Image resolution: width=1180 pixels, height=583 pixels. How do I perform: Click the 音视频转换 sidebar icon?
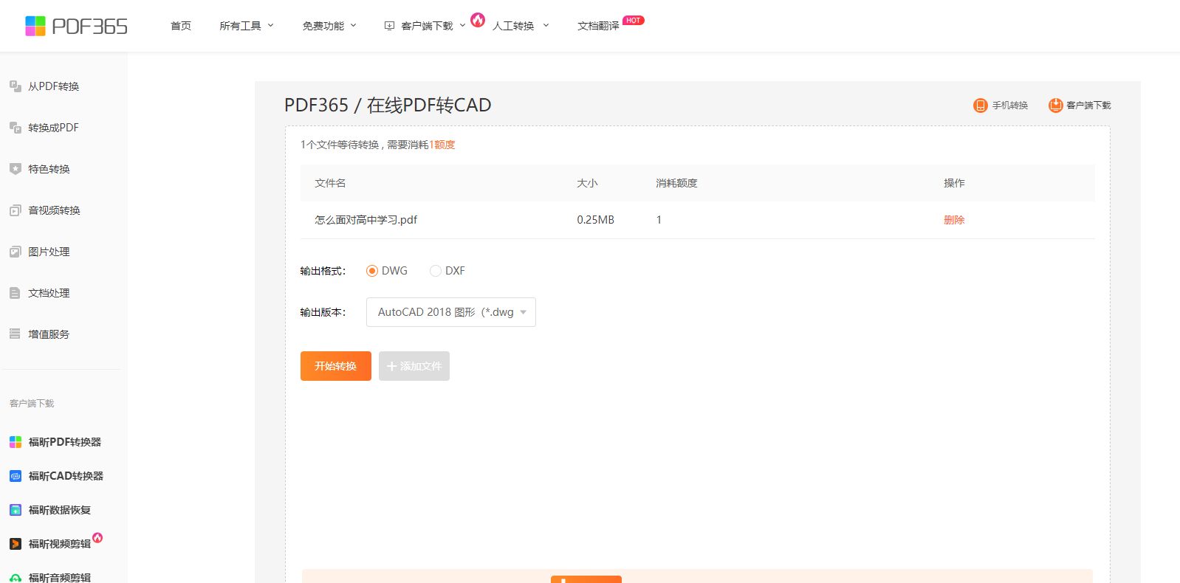tap(16, 210)
